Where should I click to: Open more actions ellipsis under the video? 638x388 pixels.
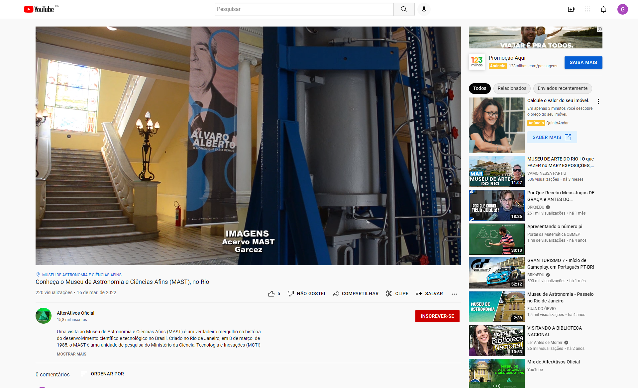[454, 294]
